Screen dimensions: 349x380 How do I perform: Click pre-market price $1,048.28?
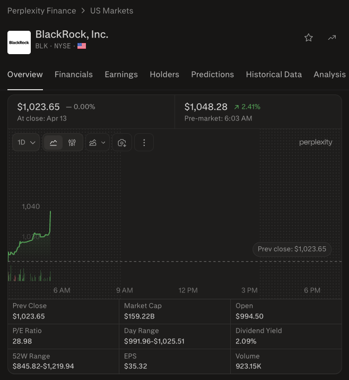coord(206,107)
